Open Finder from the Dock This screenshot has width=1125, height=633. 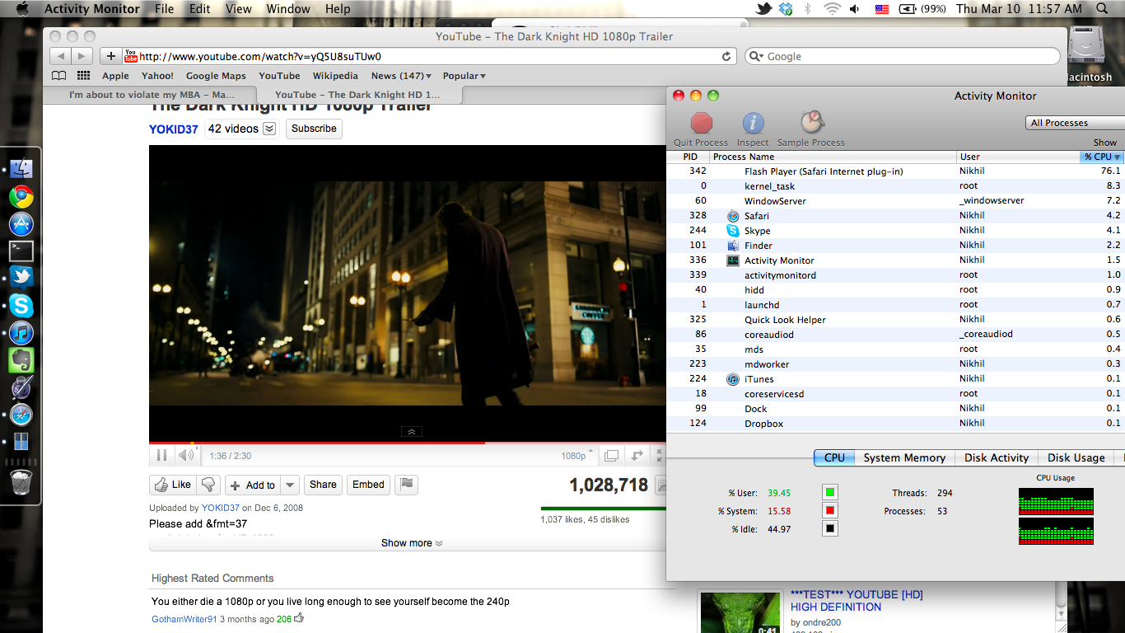[21, 169]
